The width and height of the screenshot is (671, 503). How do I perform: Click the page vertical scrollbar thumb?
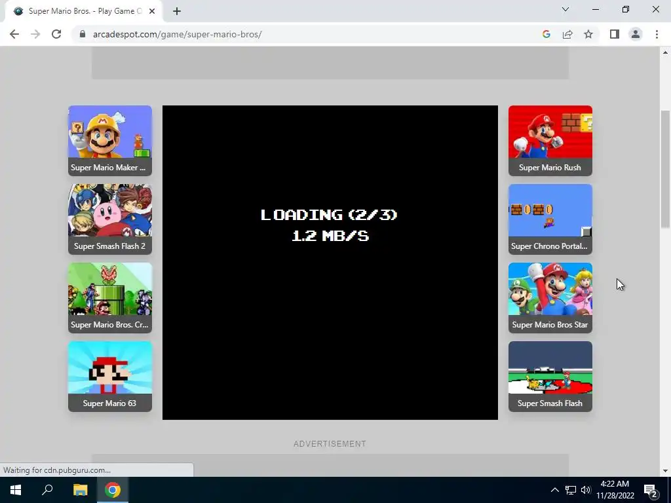pos(665,170)
